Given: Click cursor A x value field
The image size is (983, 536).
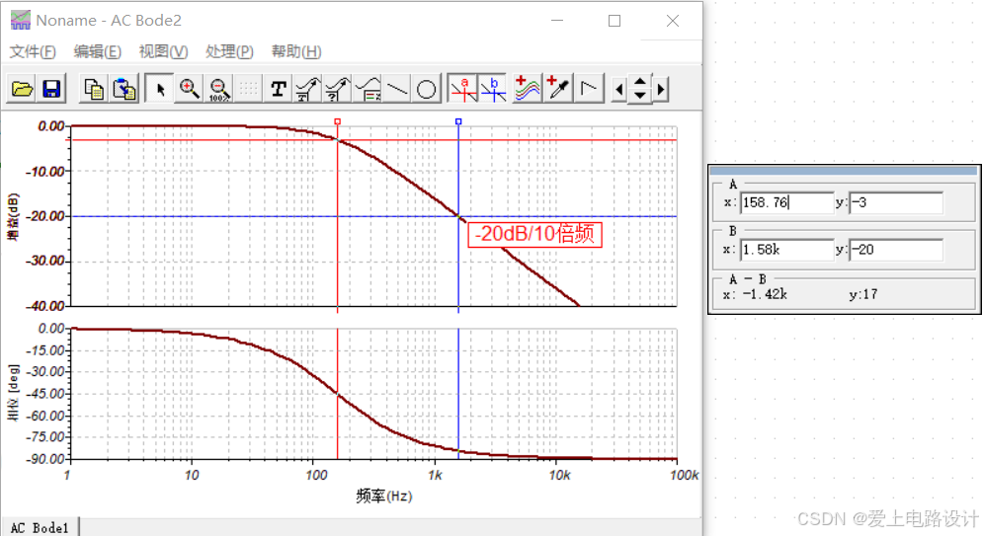Looking at the screenshot, I should click(786, 202).
